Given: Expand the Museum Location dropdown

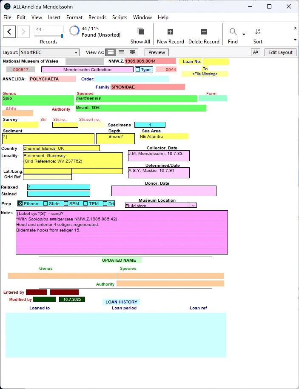Looking at the screenshot, I should point(193,206).
